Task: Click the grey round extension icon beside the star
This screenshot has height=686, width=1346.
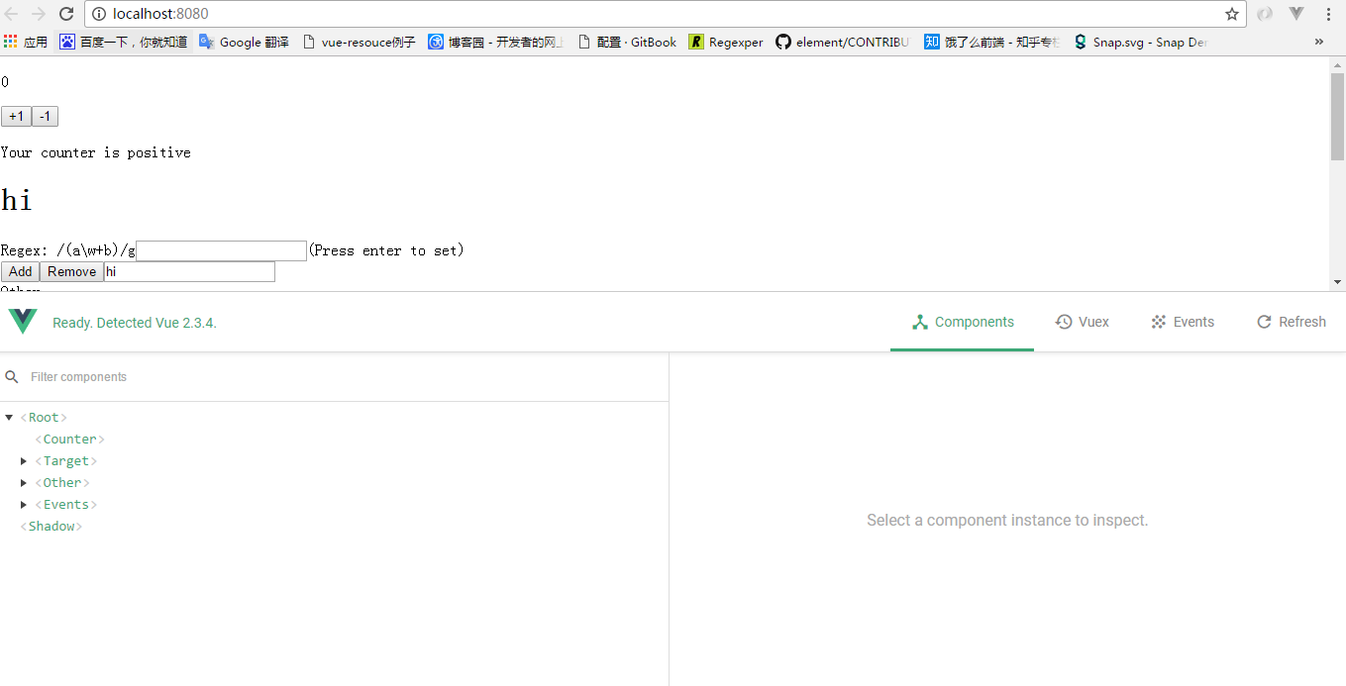Action: click(x=1265, y=14)
